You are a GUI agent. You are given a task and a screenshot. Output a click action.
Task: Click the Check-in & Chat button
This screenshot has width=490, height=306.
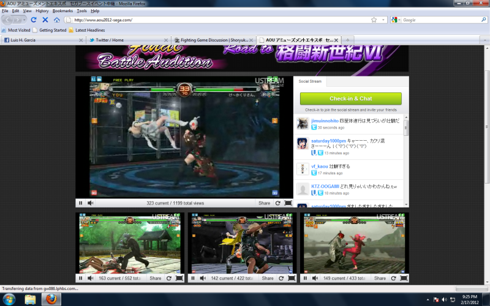coord(350,99)
